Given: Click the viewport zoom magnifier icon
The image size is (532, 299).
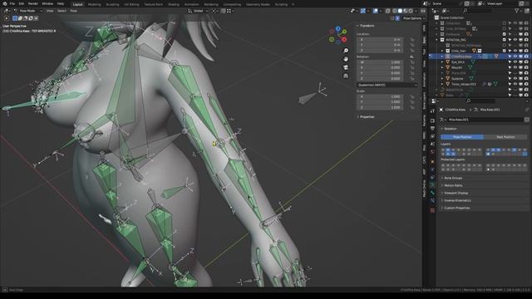Looking at the screenshot, I should tap(346, 51).
